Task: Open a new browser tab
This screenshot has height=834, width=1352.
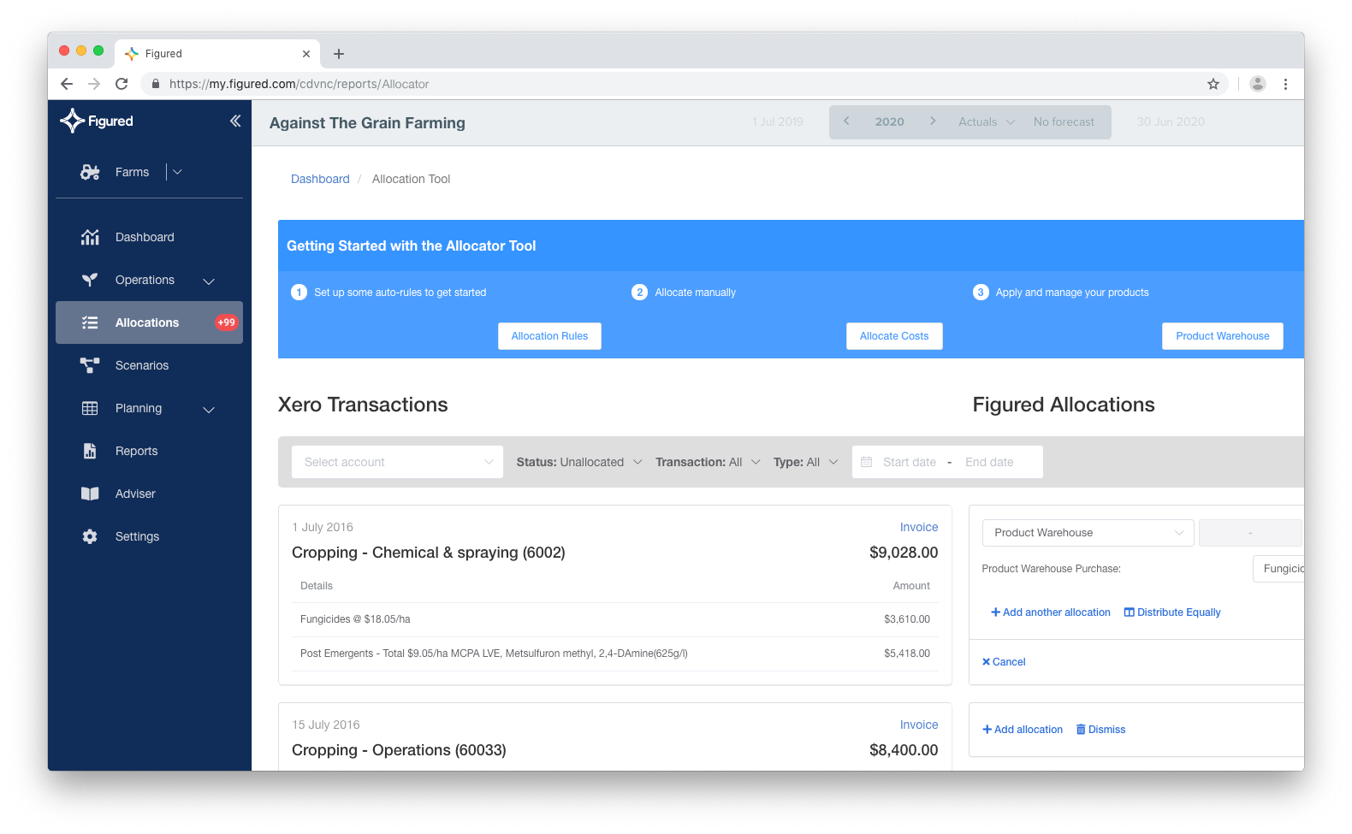Action: point(339,54)
